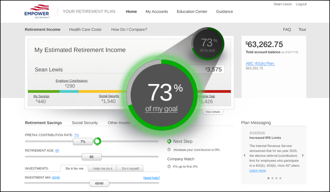Viewport: 330px width, 192px height.
Task: Click the Need help? link
Action: pos(151,178)
